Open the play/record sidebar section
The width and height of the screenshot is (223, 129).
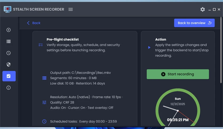[9, 30]
